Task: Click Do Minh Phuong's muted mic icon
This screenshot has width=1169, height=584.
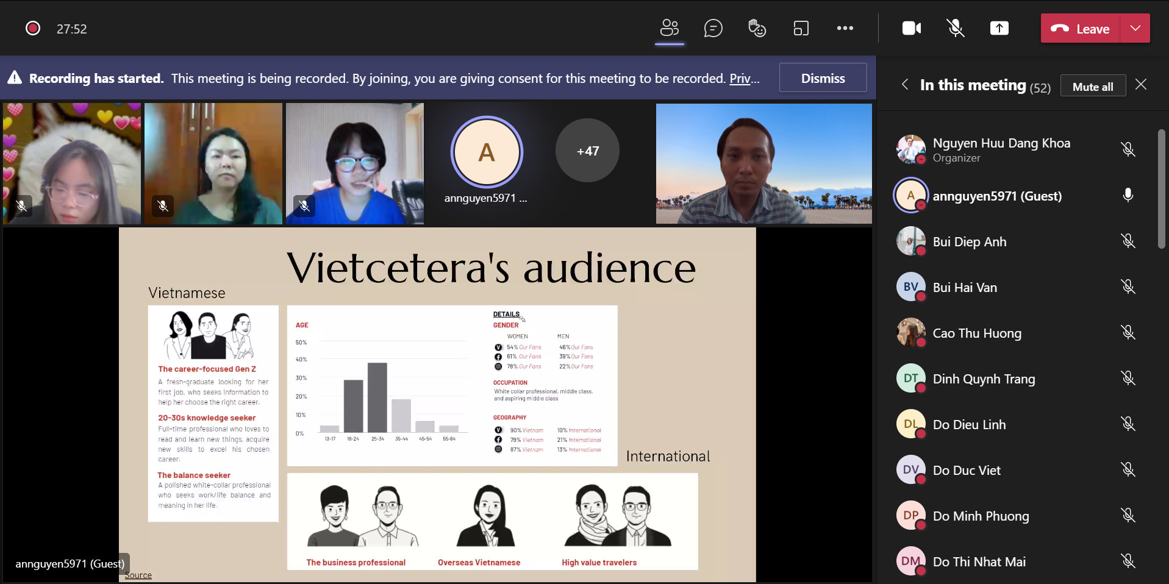Action: coord(1128,515)
